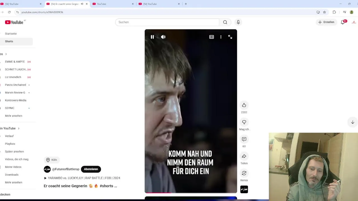The height and width of the screenshot is (201, 358).
Task: Dislike the Short
Action: tap(244, 122)
